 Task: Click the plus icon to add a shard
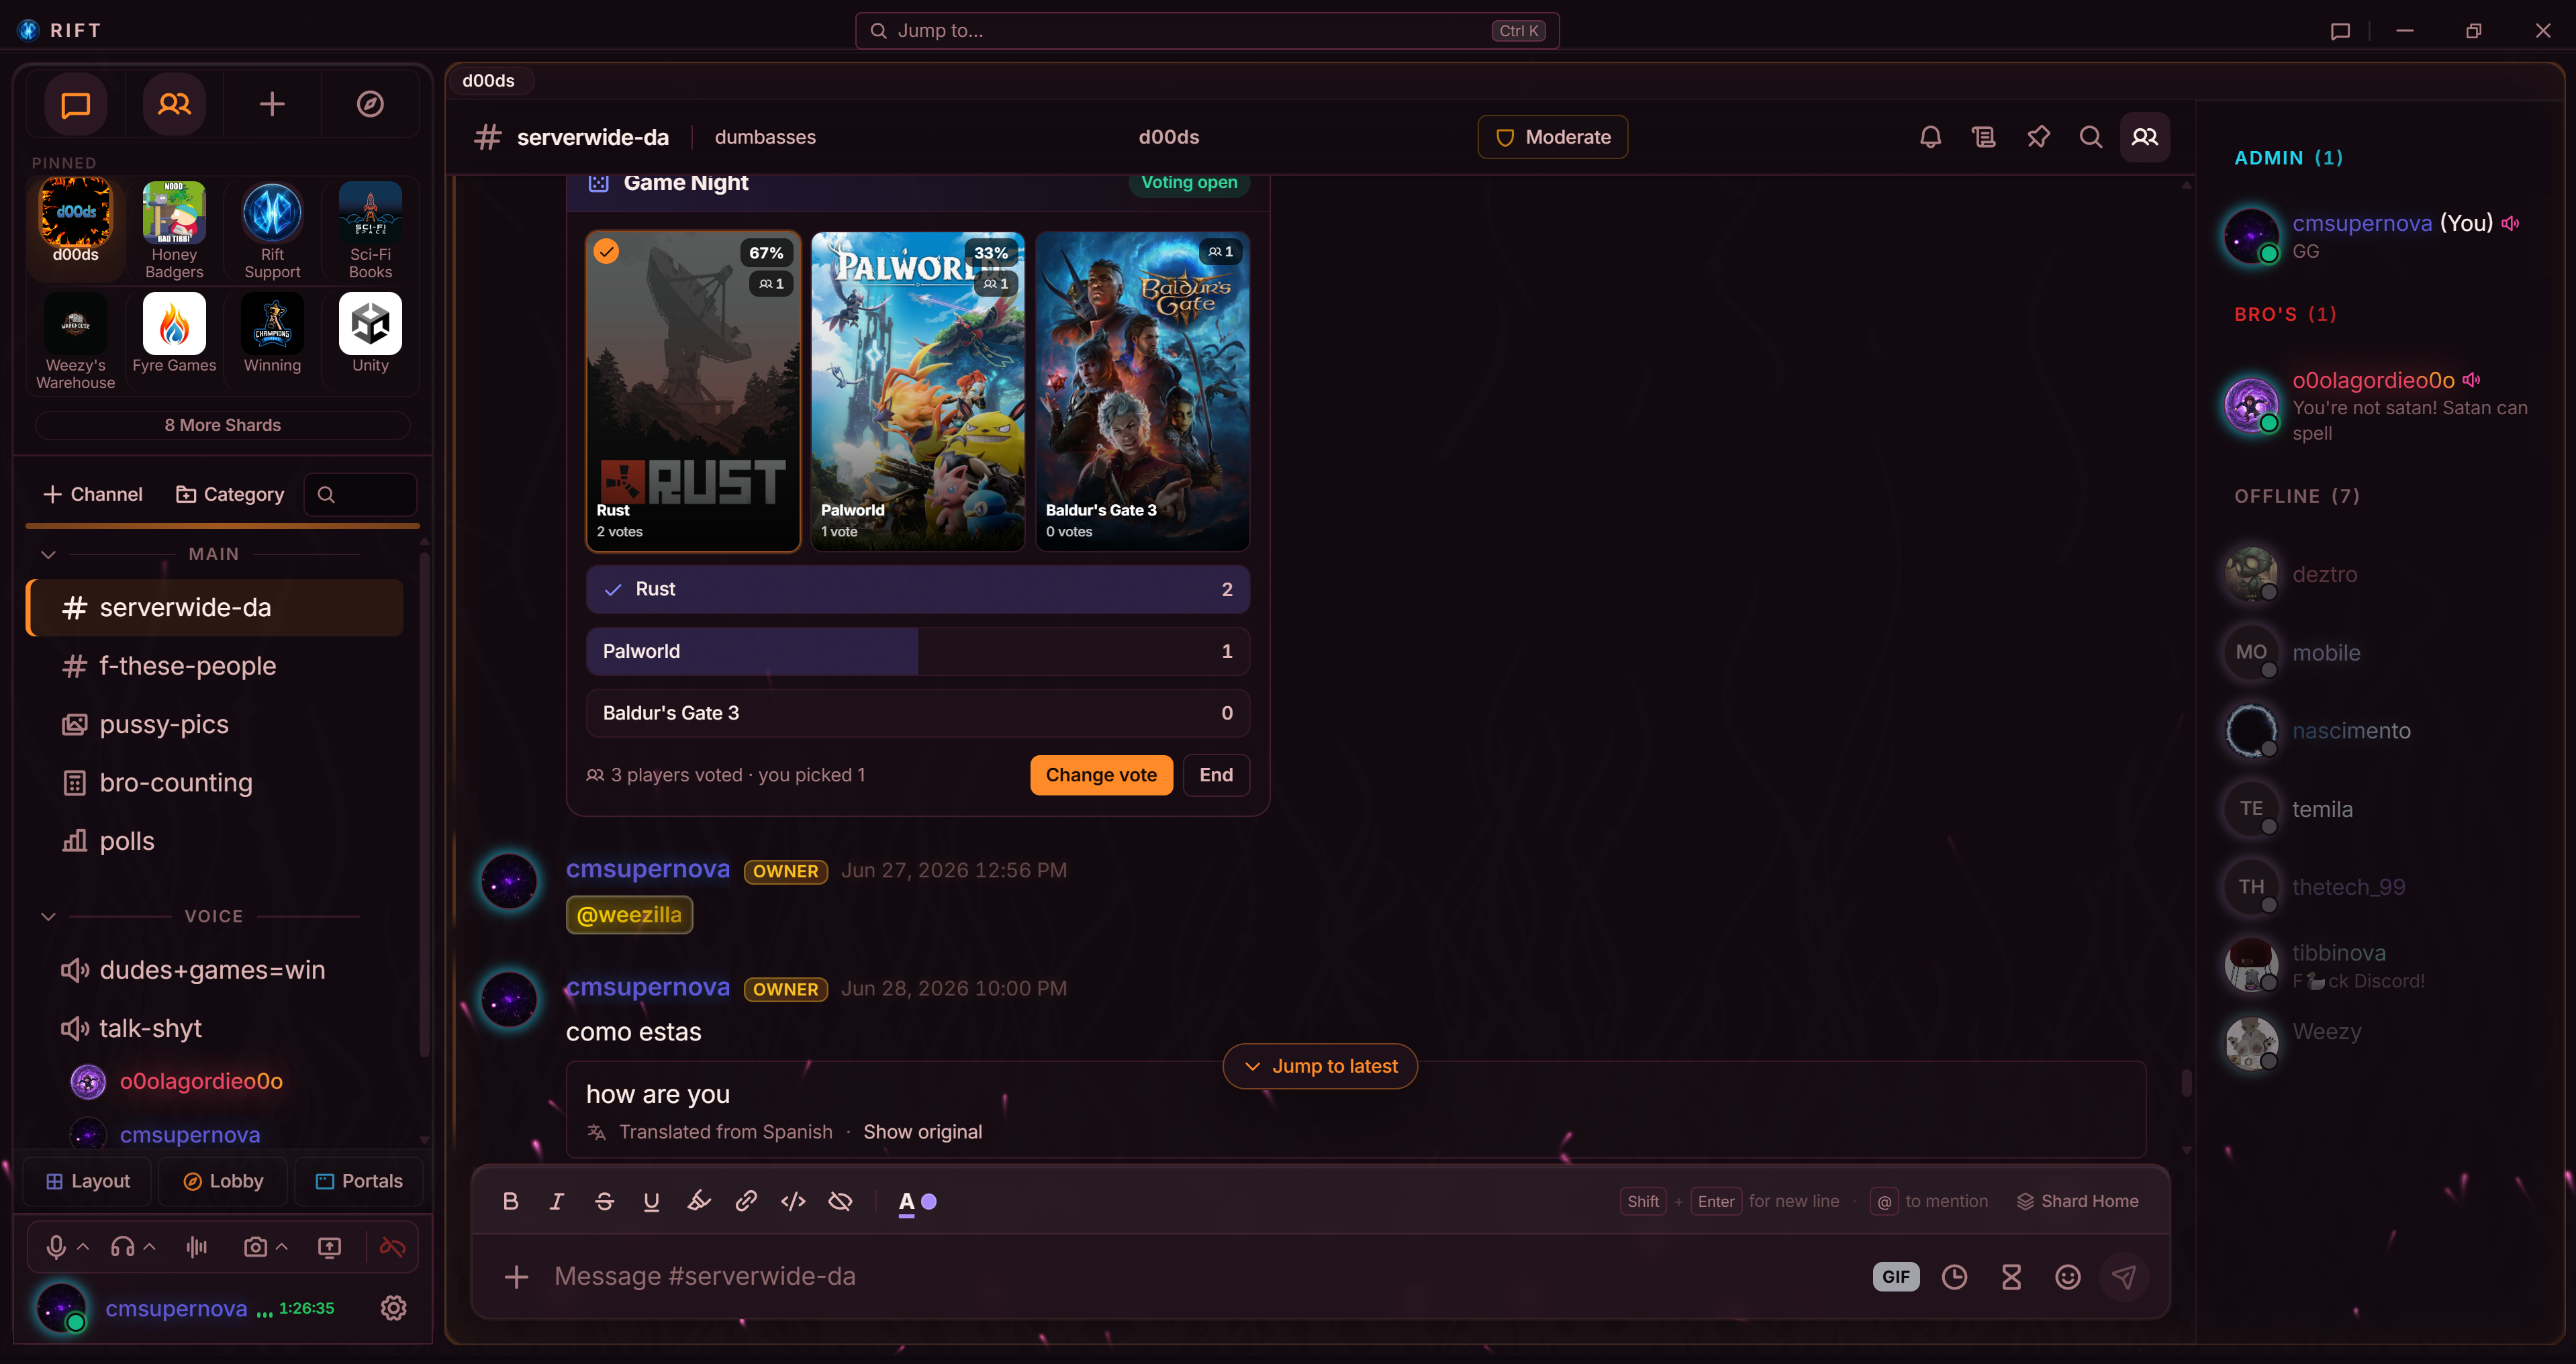[x=272, y=104]
